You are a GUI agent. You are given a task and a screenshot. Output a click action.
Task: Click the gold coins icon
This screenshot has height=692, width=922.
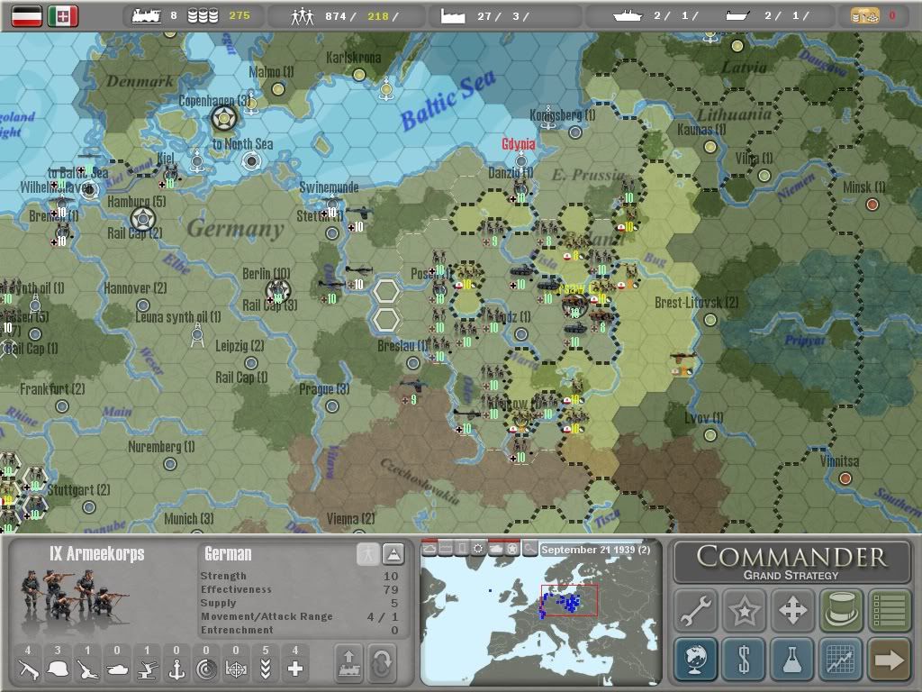pos(865,16)
